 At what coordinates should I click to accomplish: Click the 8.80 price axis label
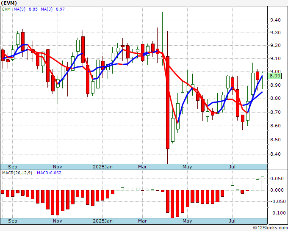pos(275,99)
